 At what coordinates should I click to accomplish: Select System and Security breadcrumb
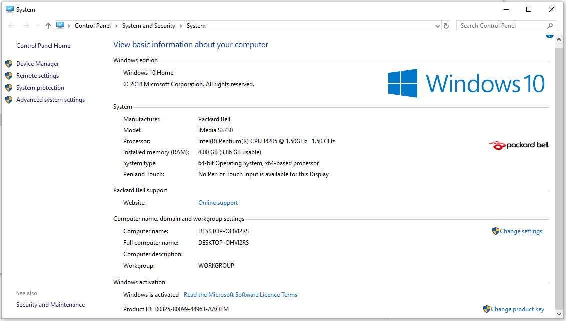[x=148, y=26]
